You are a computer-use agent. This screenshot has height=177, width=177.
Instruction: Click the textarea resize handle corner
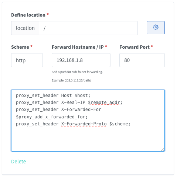point(163,149)
